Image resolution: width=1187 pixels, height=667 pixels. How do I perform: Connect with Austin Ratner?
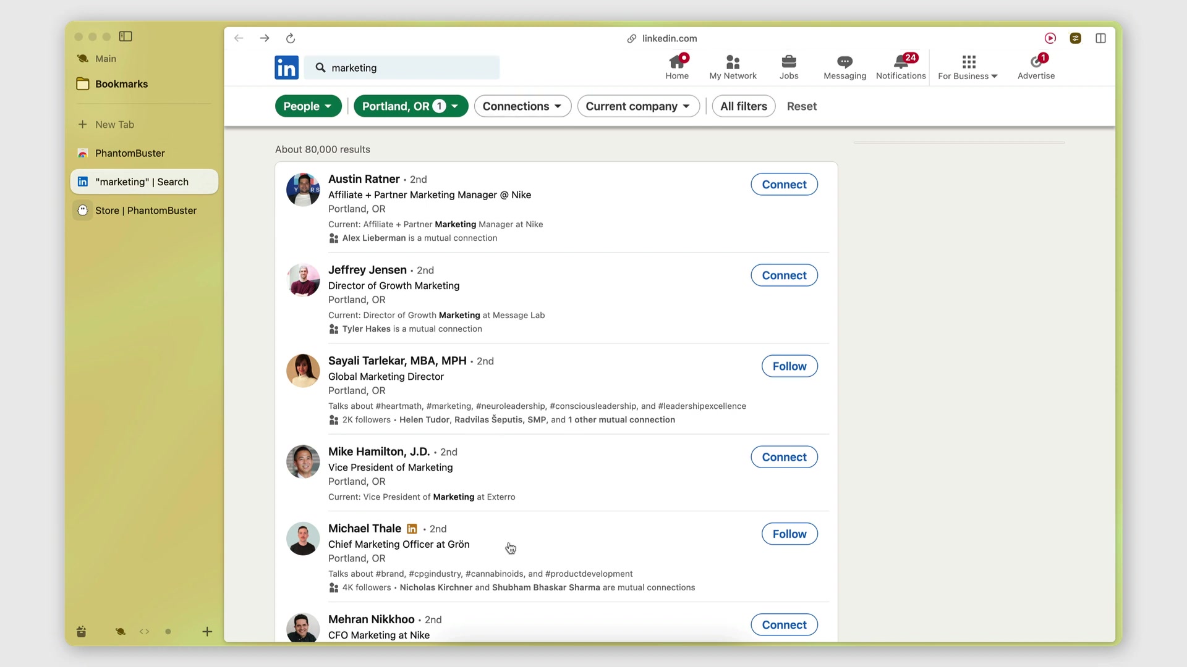[x=784, y=185]
